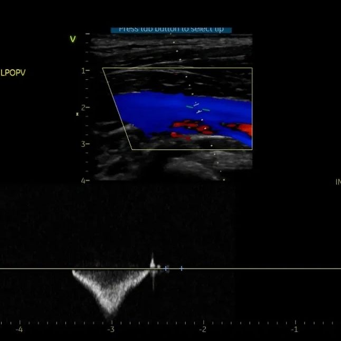Click the sharp spike artifact above the baseline
Screen dimensions: 341x341
(153, 260)
